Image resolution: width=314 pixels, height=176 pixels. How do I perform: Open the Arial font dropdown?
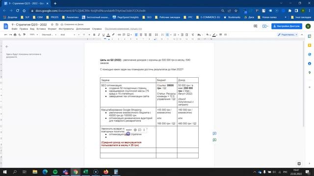coord(68,35)
